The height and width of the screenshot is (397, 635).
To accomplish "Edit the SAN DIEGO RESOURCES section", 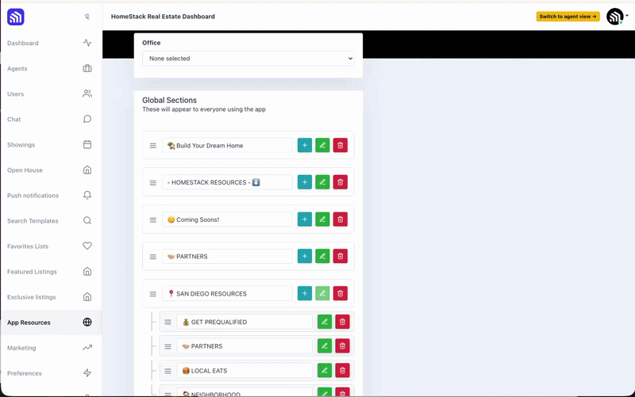I will pyautogui.click(x=322, y=293).
